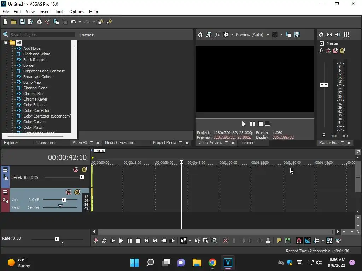Open Master Bus audio properties gear

(x=321, y=35)
